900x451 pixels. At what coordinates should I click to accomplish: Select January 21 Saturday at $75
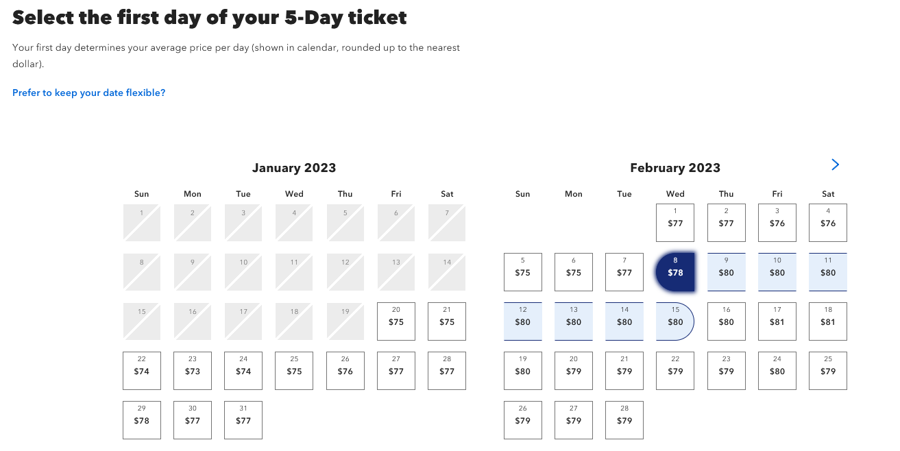tap(447, 321)
